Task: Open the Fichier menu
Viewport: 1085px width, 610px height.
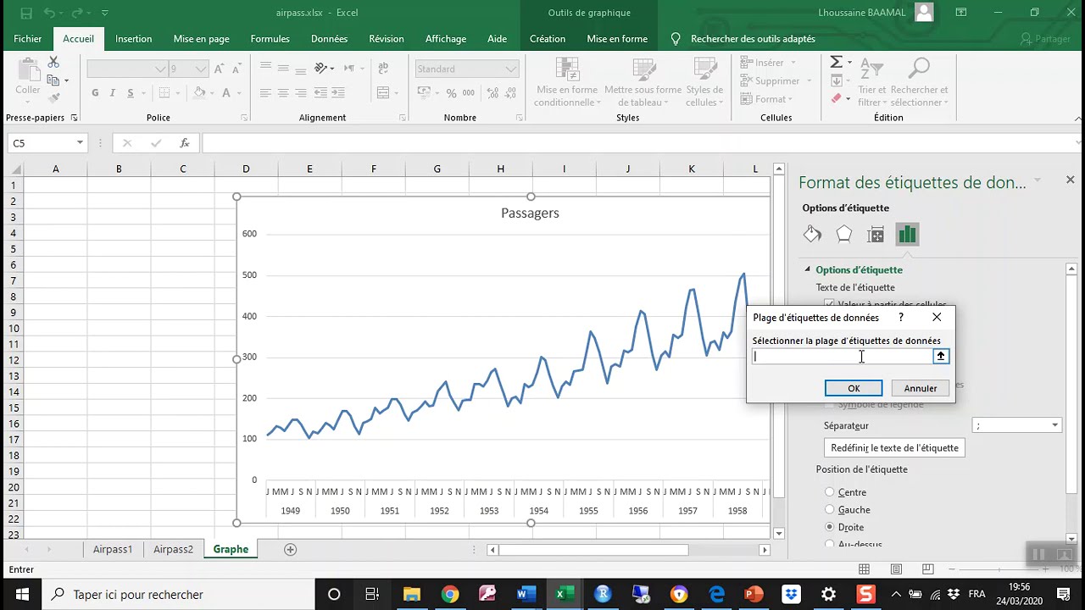Action: pyautogui.click(x=27, y=38)
